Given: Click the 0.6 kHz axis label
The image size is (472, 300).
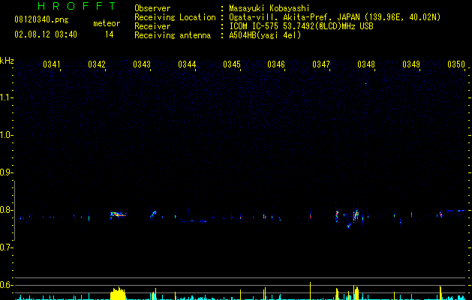Looking at the screenshot, I should tap(6, 285).
